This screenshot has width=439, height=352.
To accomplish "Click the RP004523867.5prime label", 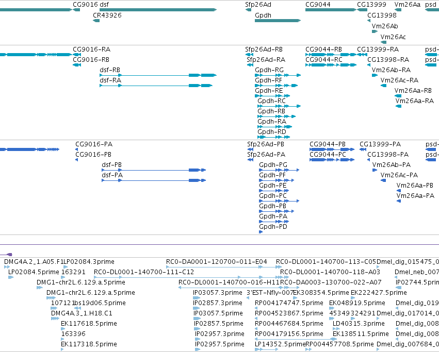I will (x=289, y=313).
